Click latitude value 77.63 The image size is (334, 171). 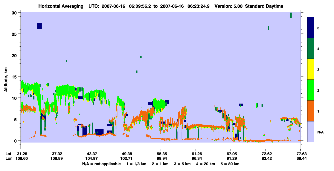[x=301, y=154]
